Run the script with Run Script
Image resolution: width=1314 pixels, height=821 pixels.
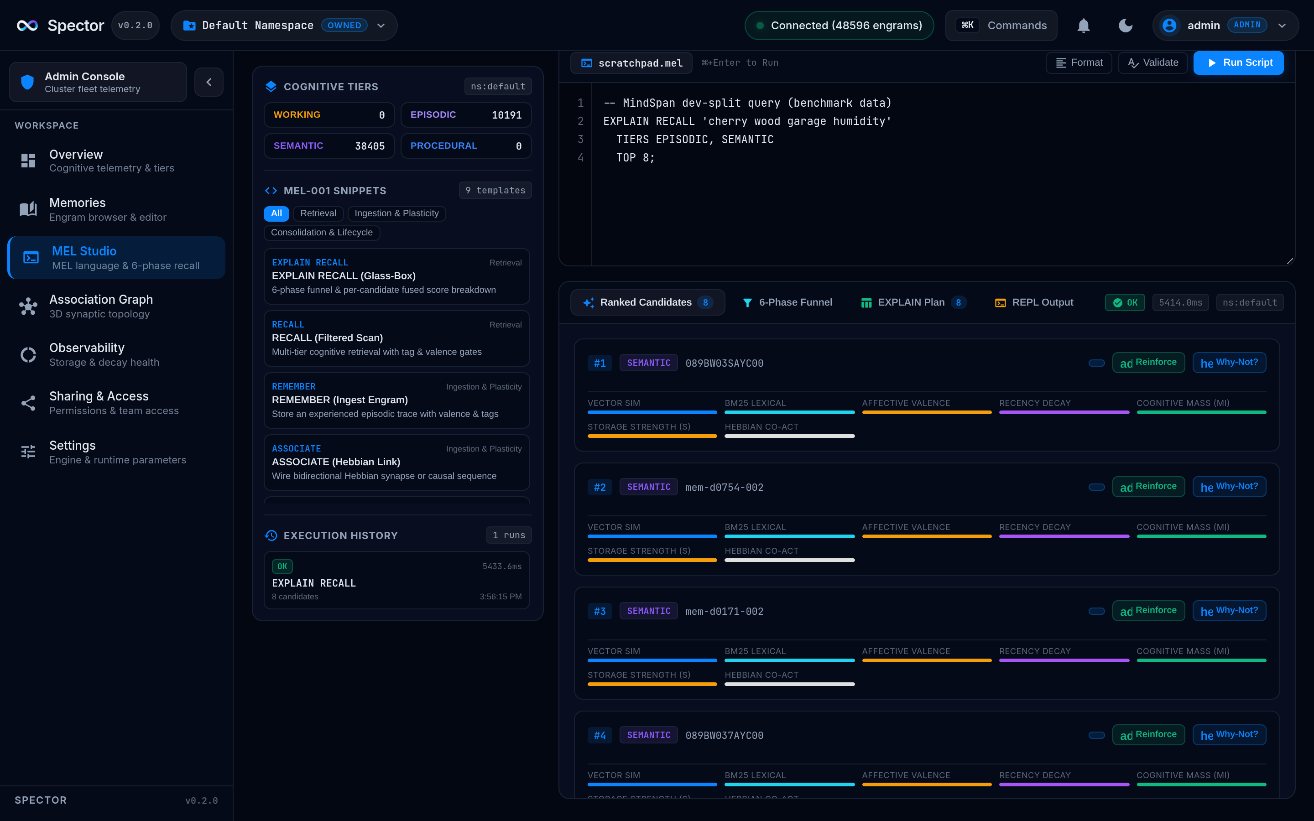[1239, 63]
